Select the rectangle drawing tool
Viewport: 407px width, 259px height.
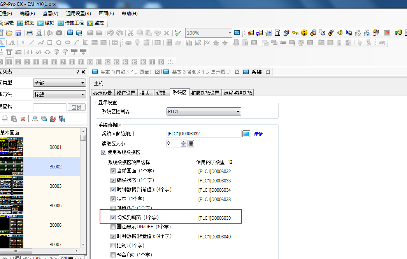[49, 43]
